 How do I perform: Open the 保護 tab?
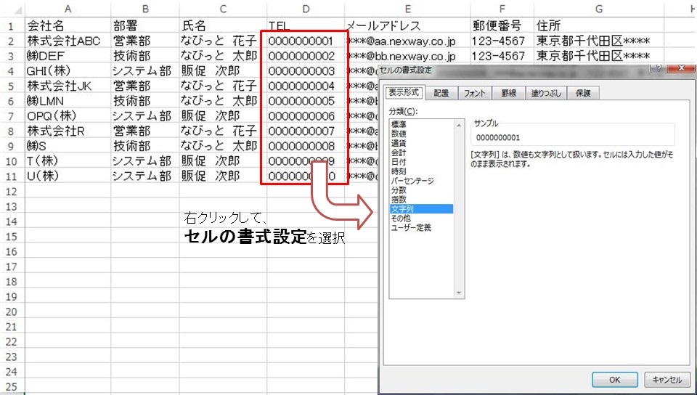click(x=583, y=93)
